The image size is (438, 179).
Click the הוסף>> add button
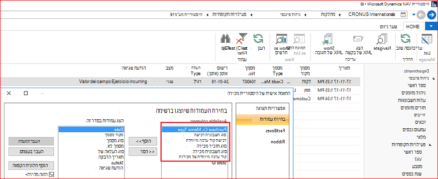tap(143, 142)
